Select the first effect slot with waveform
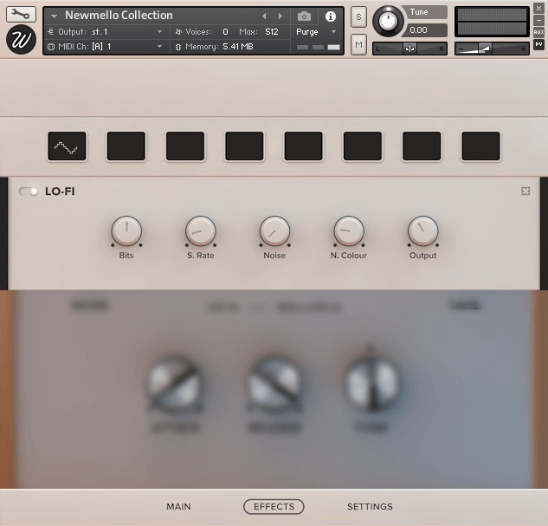Image resolution: width=548 pixels, height=526 pixels. point(67,146)
